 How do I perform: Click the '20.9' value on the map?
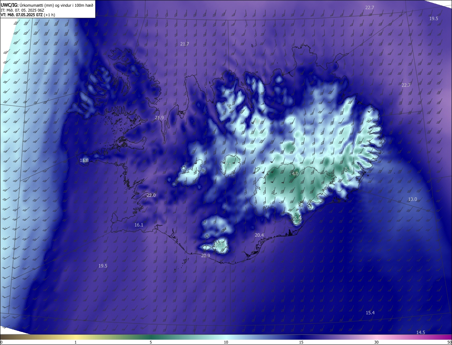[x=206, y=256]
